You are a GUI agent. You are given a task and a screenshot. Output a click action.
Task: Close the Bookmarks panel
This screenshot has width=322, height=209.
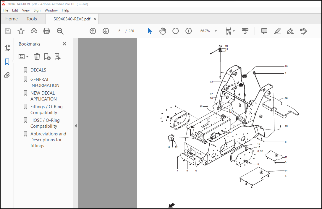tap(64, 44)
